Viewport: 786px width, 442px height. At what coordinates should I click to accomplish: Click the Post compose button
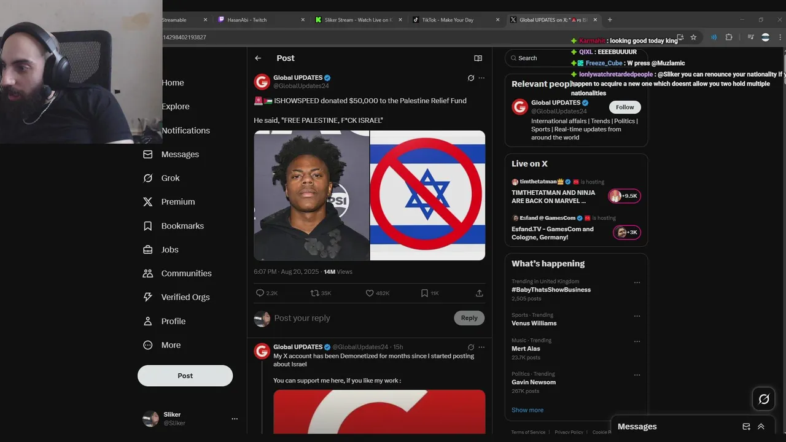(x=185, y=376)
